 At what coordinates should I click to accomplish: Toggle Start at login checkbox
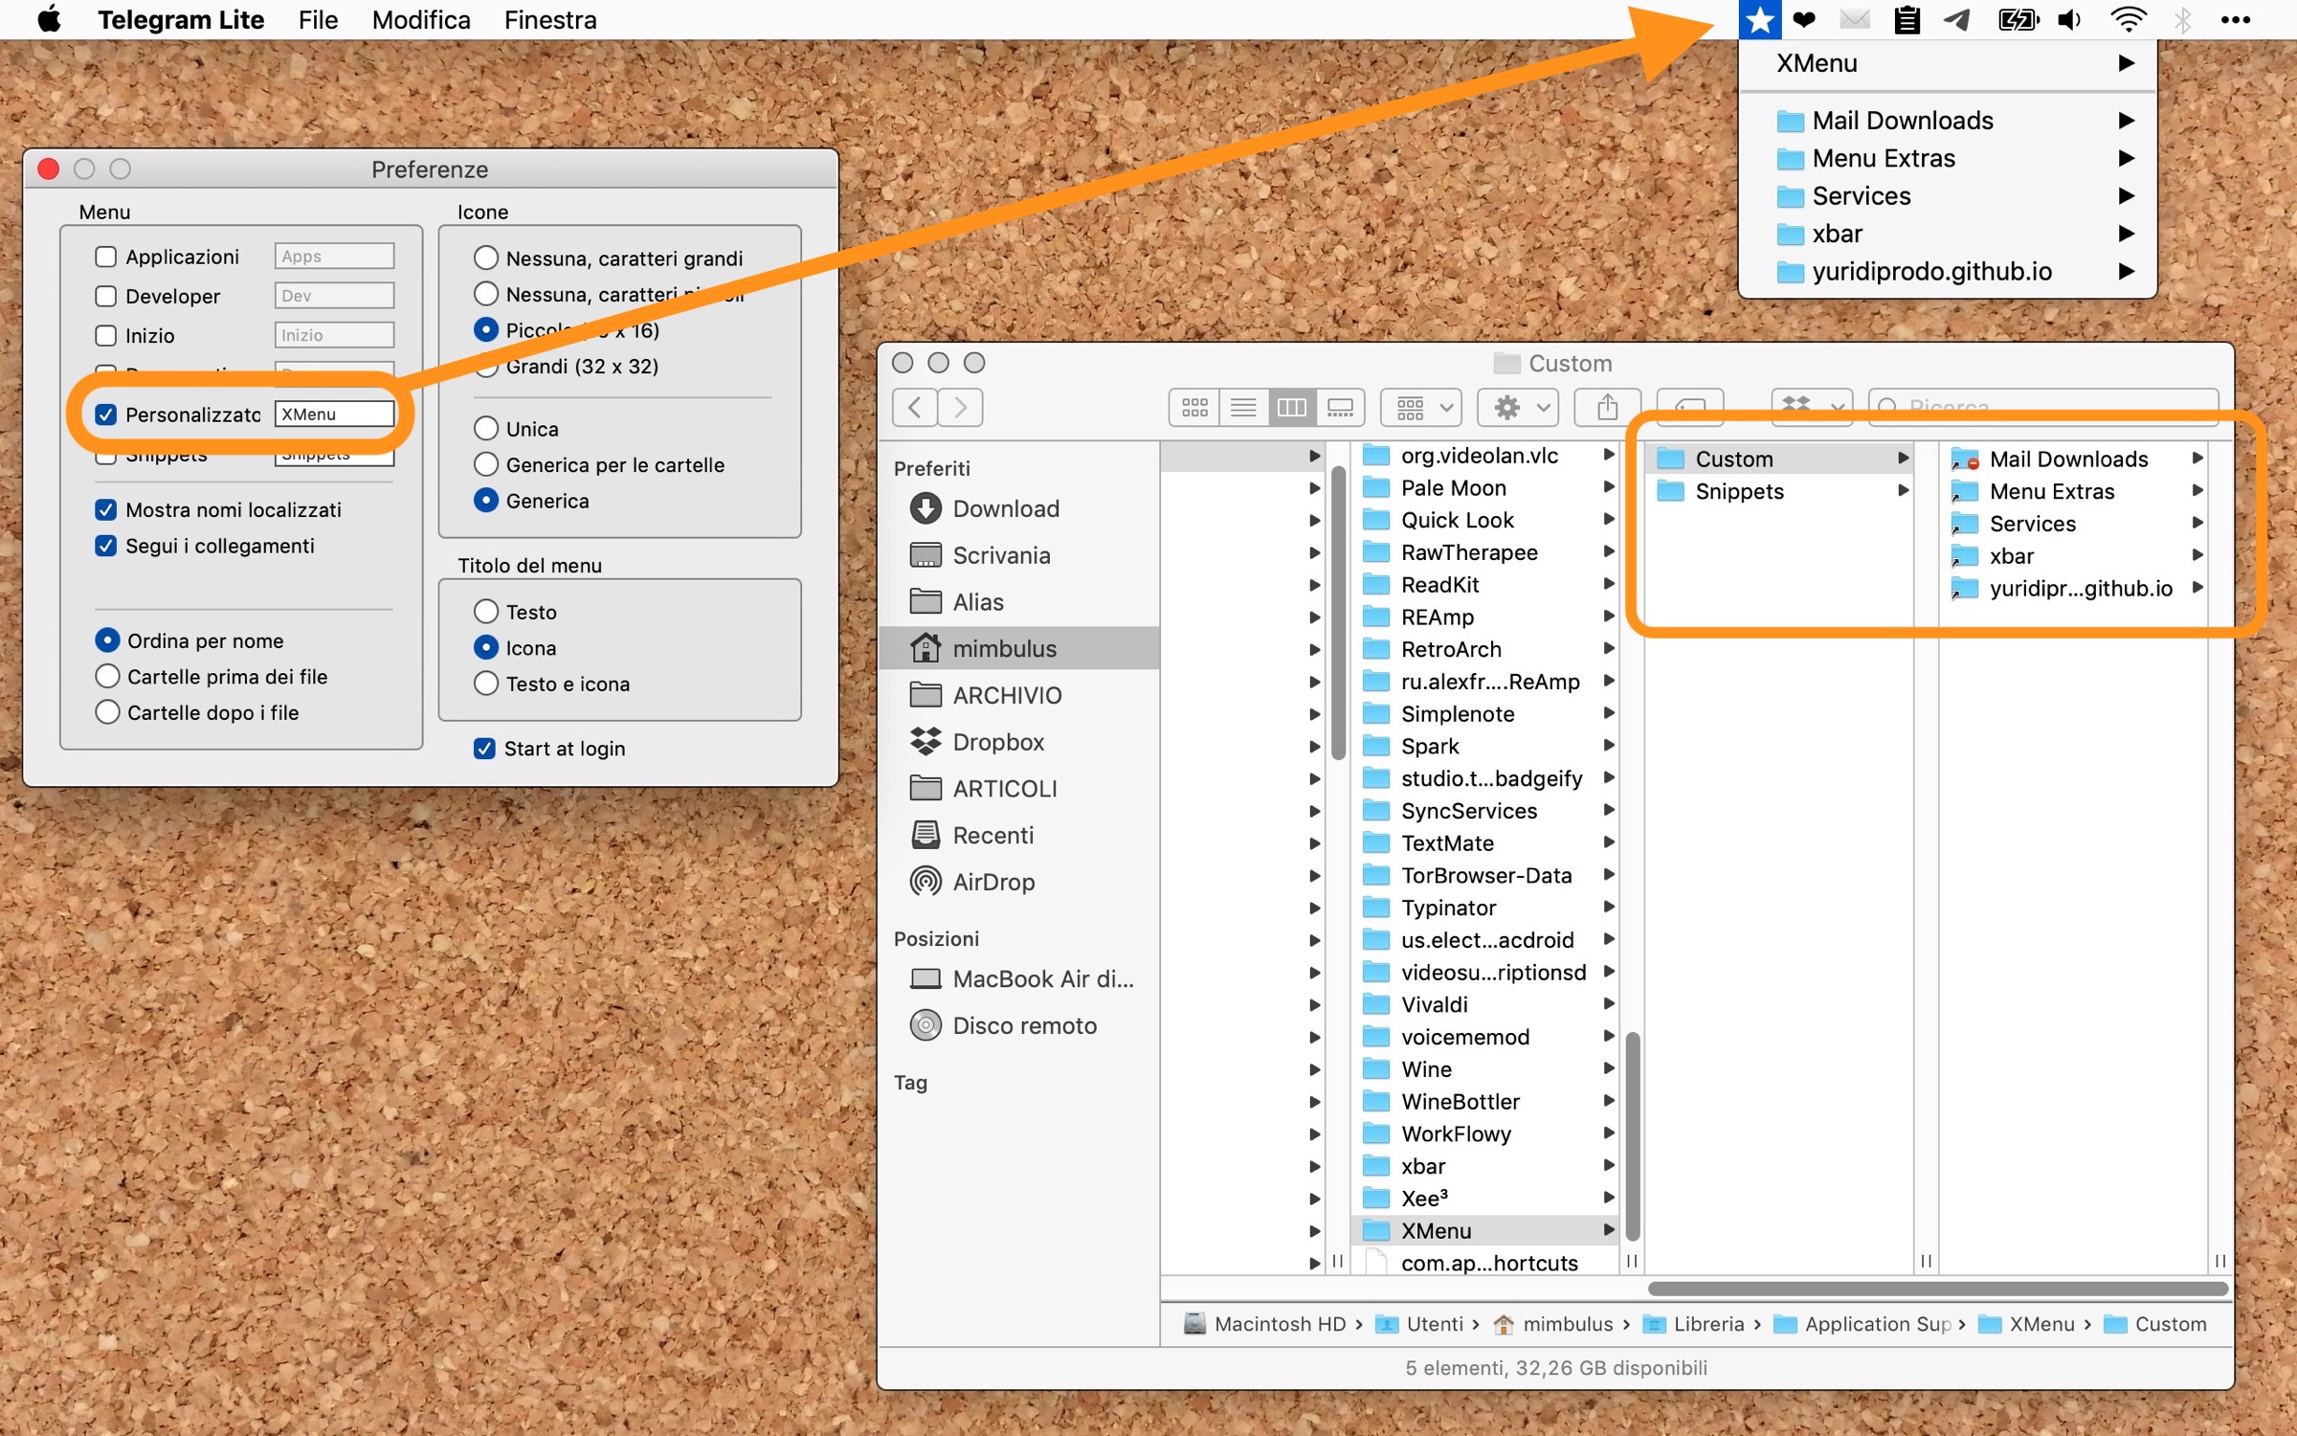coord(484,749)
